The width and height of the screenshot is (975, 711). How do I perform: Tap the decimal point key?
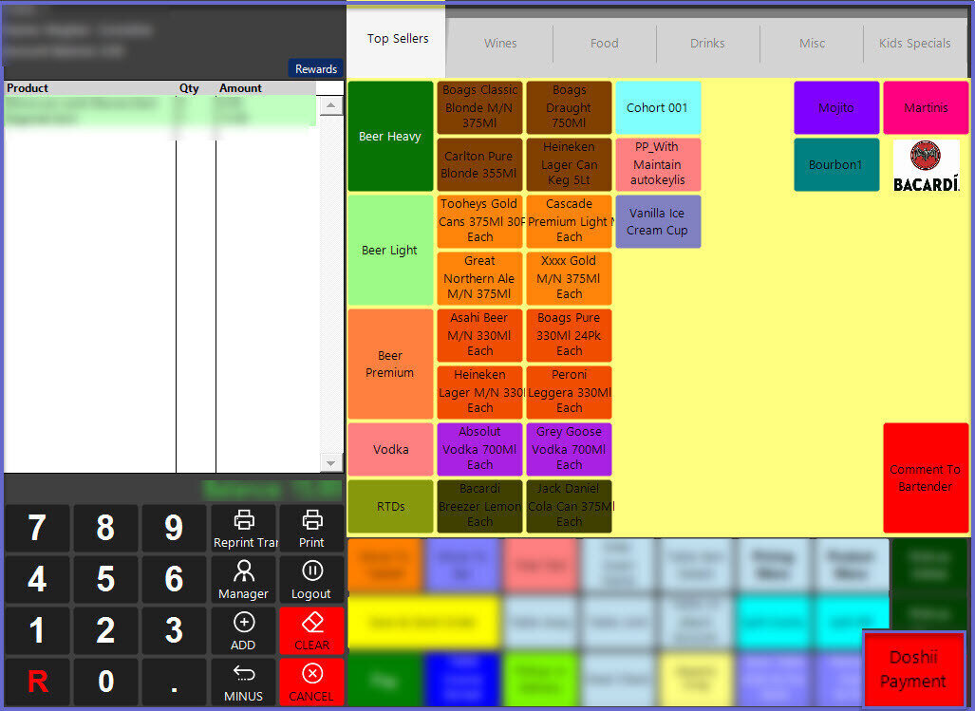(174, 683)
